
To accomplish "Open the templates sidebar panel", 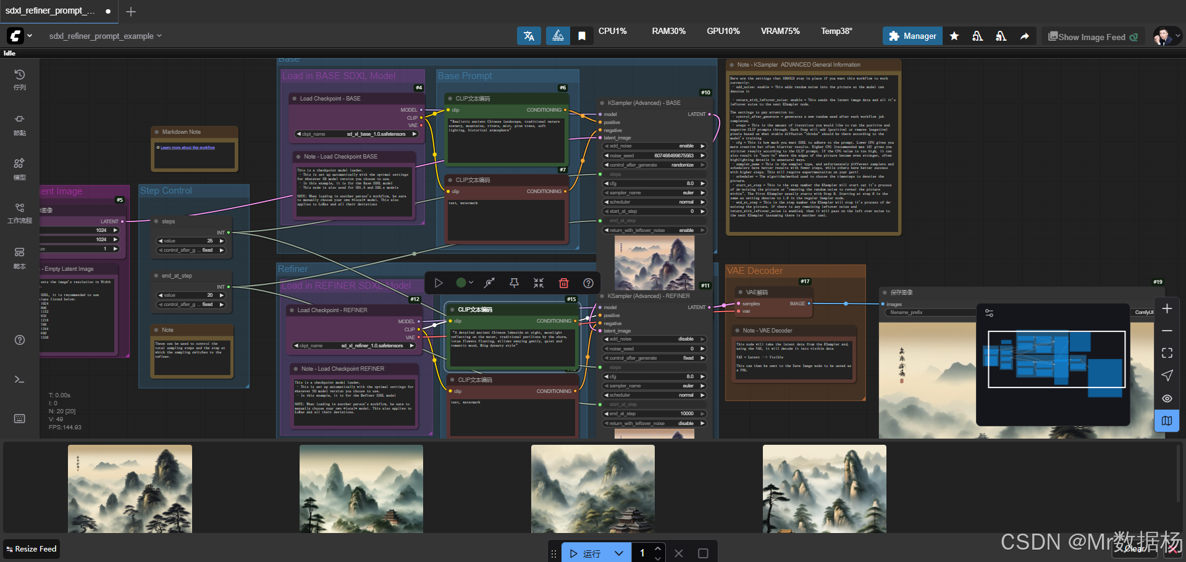I will point(20,258).
